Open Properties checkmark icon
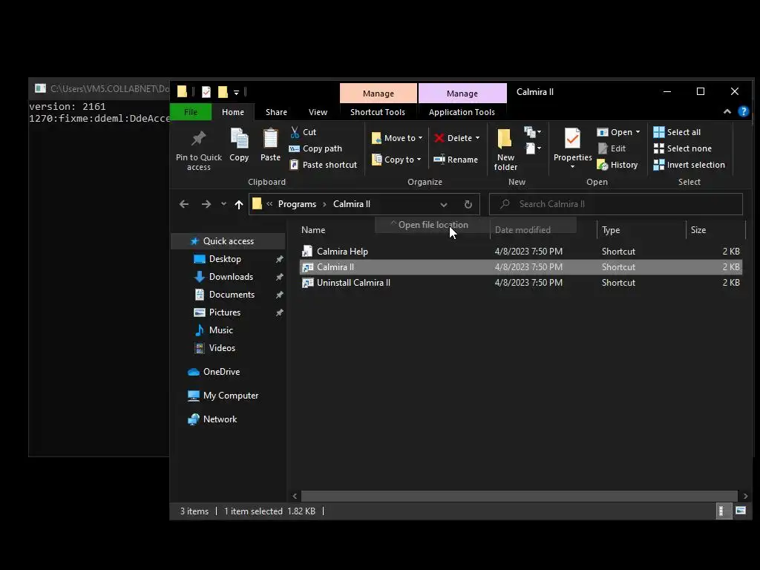The height and width of the screenshot is (570, 760). click(x=572, y=139)
